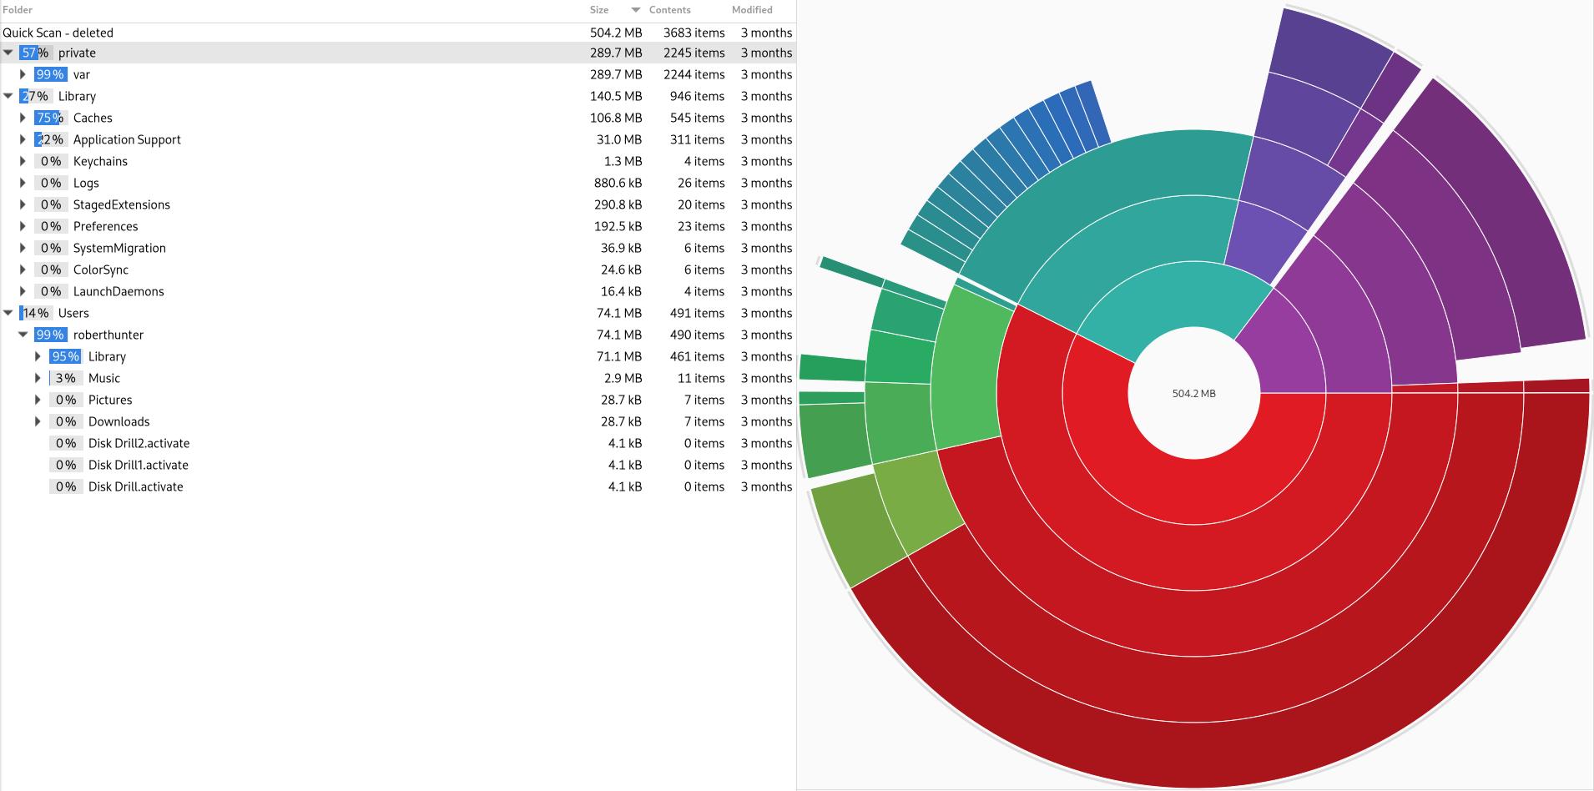1594x791 pixels.
Task: Click the Folder column header
Action: 18,10
